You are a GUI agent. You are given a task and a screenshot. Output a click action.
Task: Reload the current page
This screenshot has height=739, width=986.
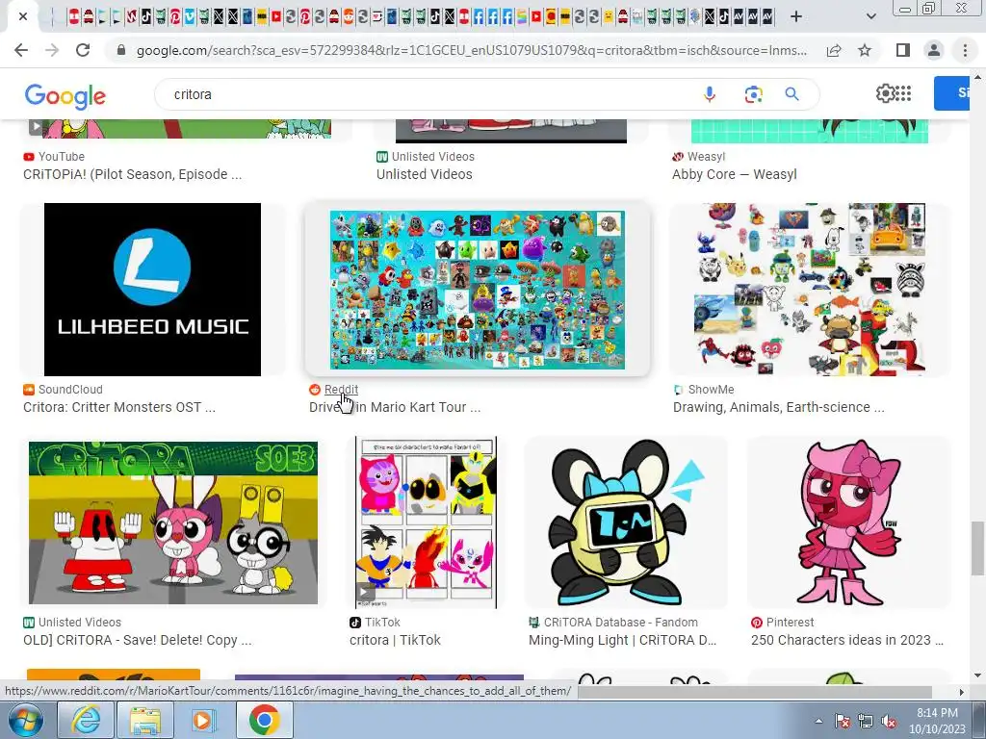(x=83, y=50)
